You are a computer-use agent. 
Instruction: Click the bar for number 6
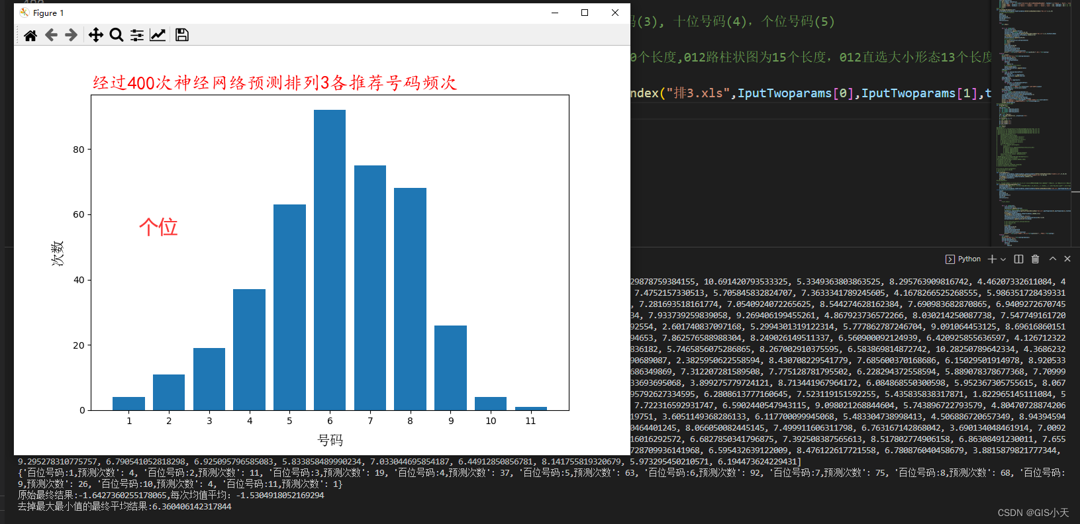(330, 260)
